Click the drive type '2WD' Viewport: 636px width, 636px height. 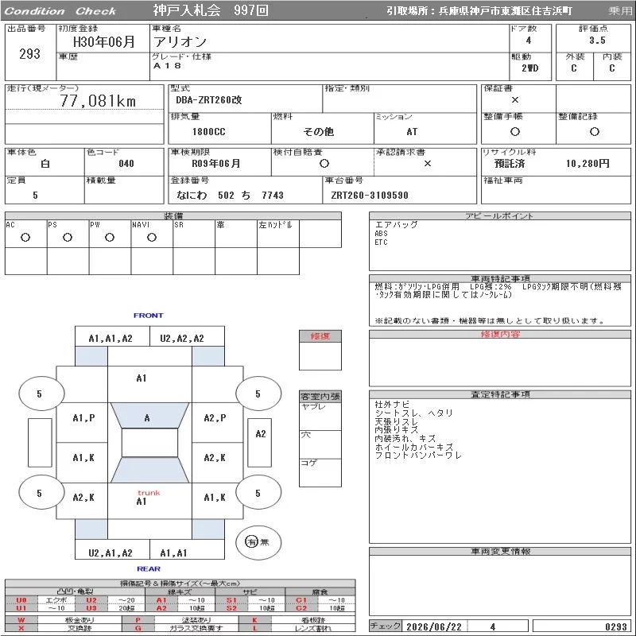coord(529,68)
